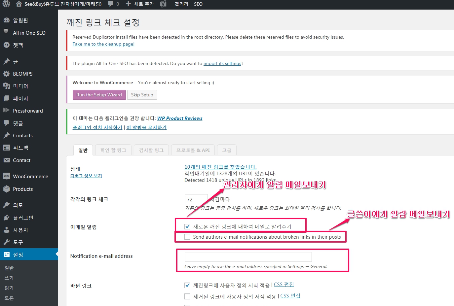This screenshot has height=306, width=454.
Task: Click Run the Setup Wizard button
Action: pos(99,95)
